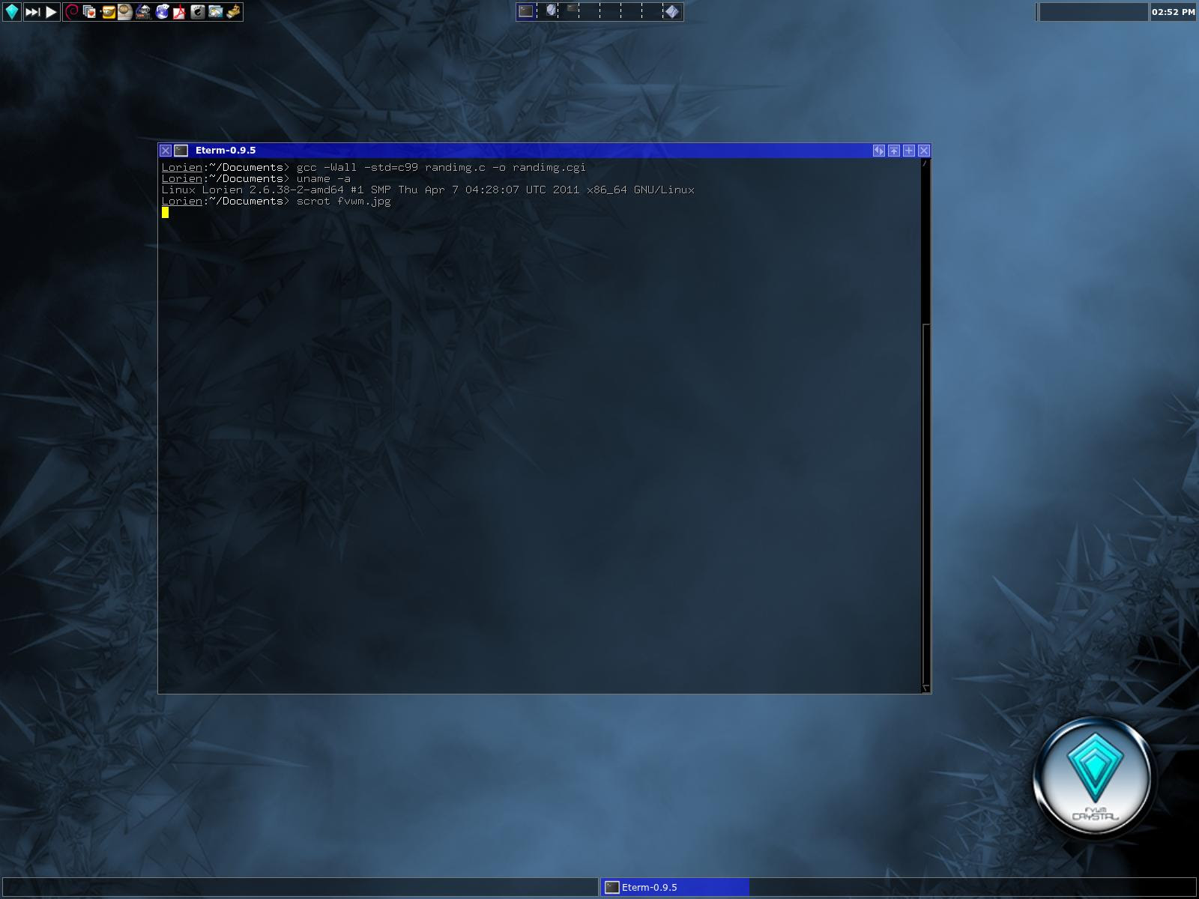Open the Debian swirl menu
Viewport: 1199px width, 899px height.
[72, 12]
